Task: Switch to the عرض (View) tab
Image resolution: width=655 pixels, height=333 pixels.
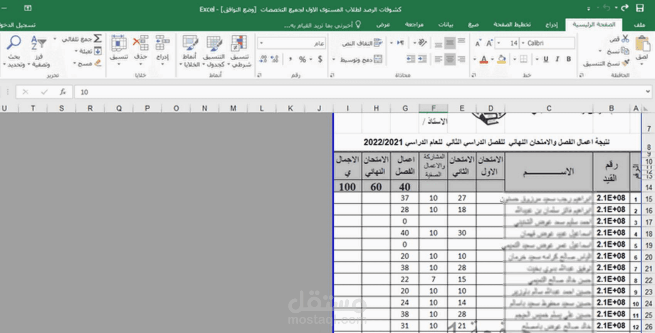Action: point(383,25)
